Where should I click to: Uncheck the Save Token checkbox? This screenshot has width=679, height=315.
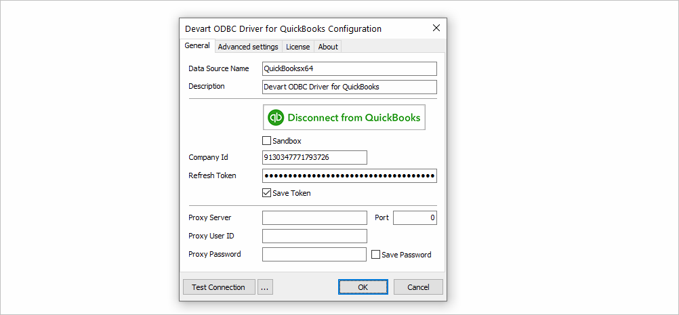(x=267, y=193)
